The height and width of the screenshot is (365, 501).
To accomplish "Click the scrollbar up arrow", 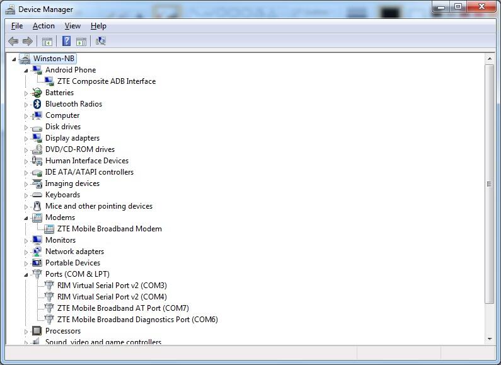I will tap(489, 59).
